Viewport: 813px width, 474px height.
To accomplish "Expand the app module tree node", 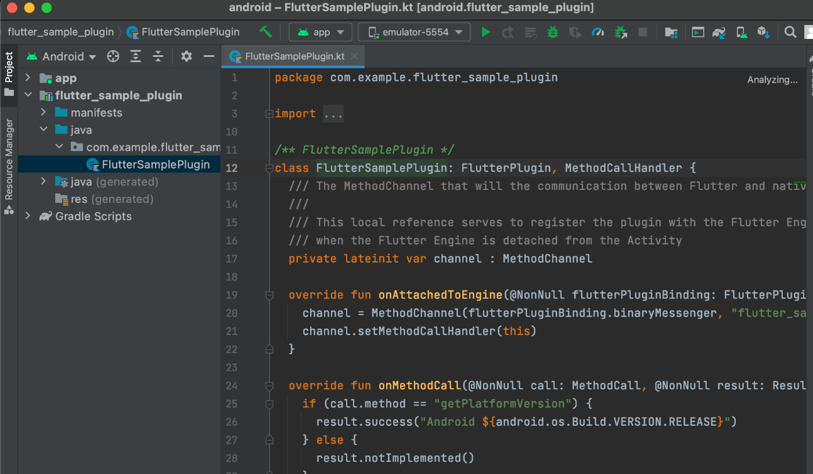I will click(27, 78).
